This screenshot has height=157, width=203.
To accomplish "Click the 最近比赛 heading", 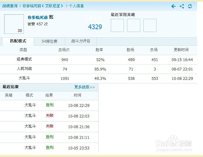I will point(10,87).
